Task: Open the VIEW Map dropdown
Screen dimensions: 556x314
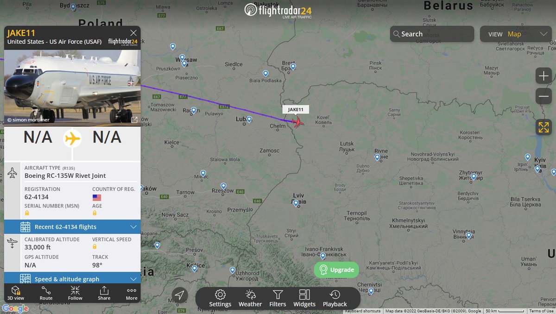Action: click(x=518, y=34)
